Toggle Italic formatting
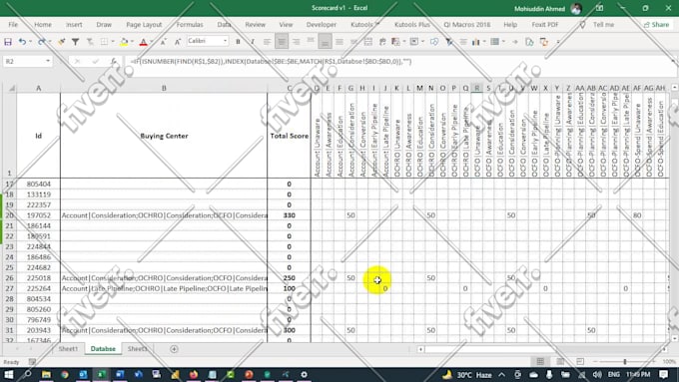This screenshot has width=679, height=382. click(x=252, y=42)
